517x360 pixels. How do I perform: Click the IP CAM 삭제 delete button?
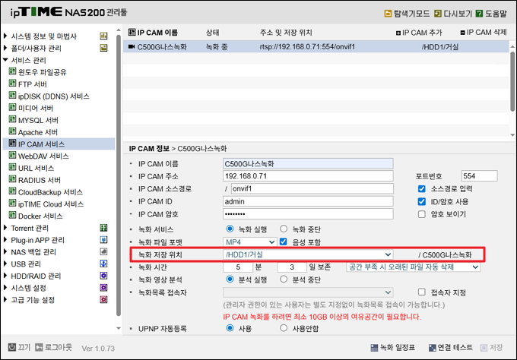(465, 33)
